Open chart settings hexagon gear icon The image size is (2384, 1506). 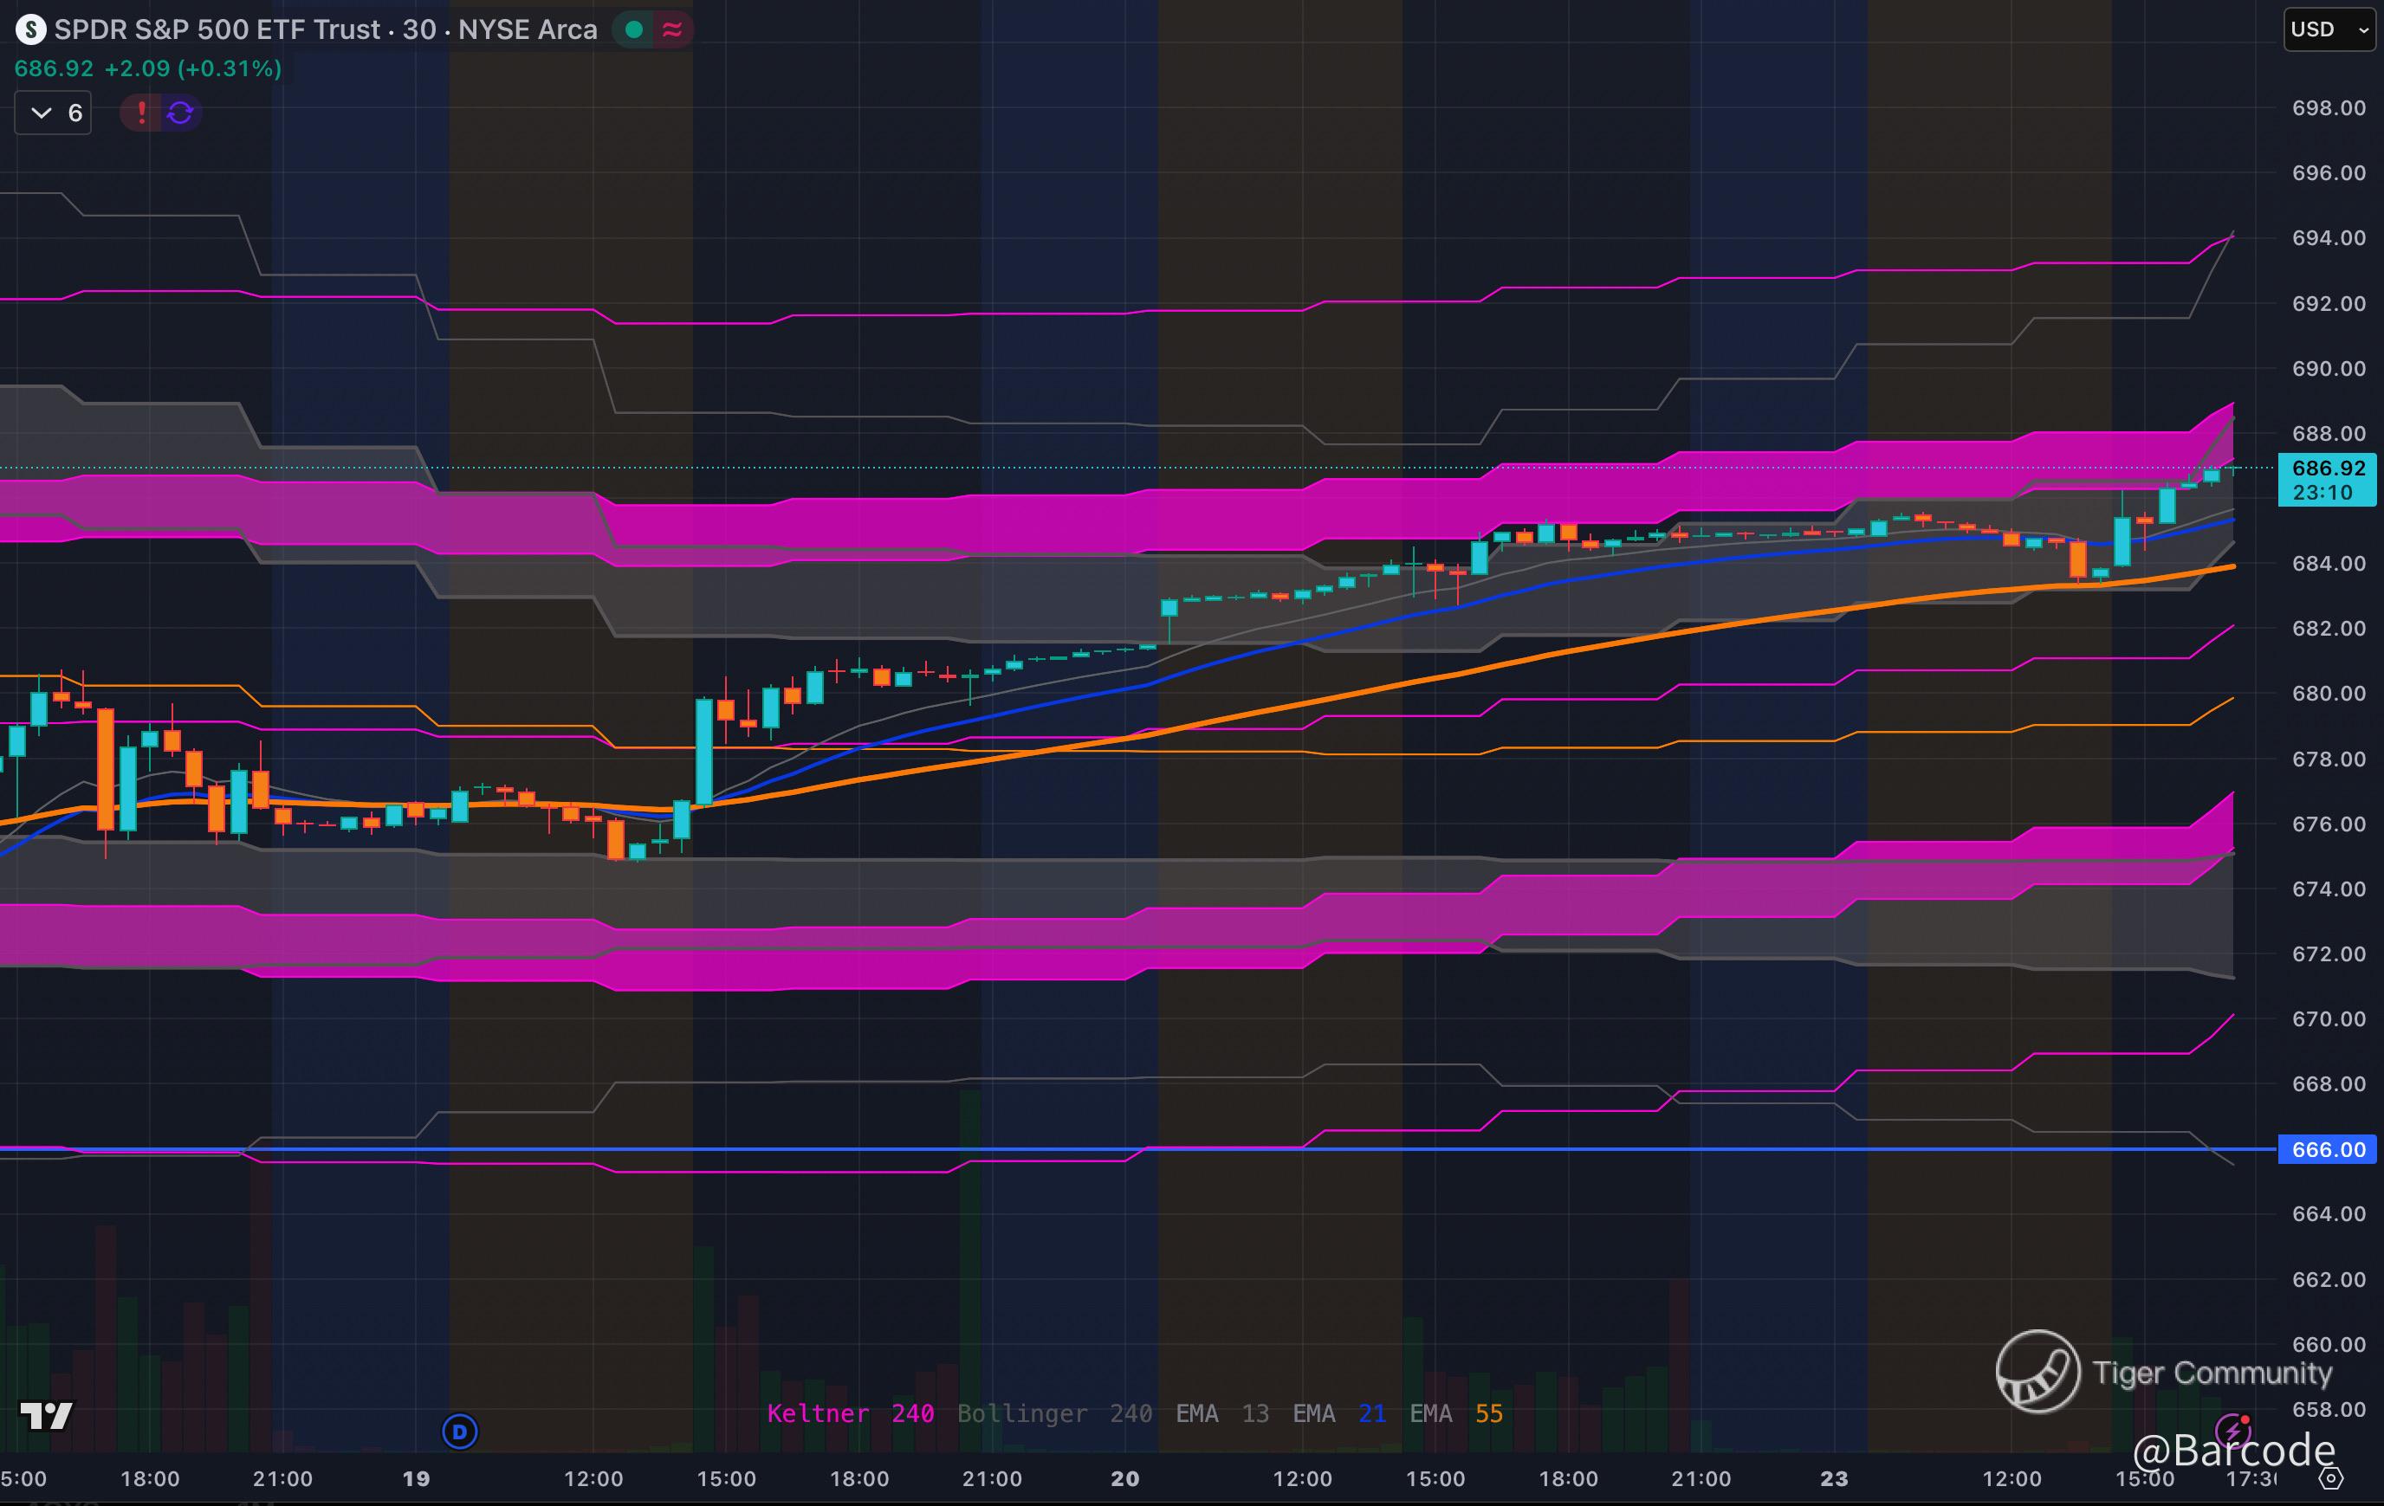pos(2331,1478)
